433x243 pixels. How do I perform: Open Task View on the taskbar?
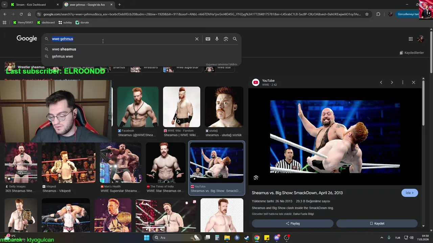pyautogui.click(x=207, y=238)
